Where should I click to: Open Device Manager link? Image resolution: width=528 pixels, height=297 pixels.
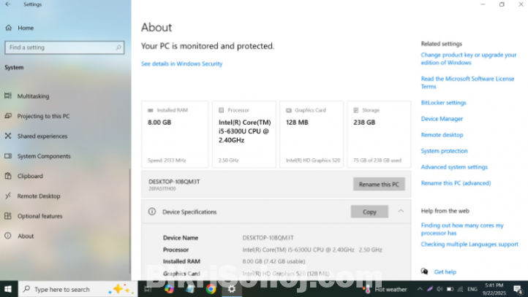pos(442,119)
